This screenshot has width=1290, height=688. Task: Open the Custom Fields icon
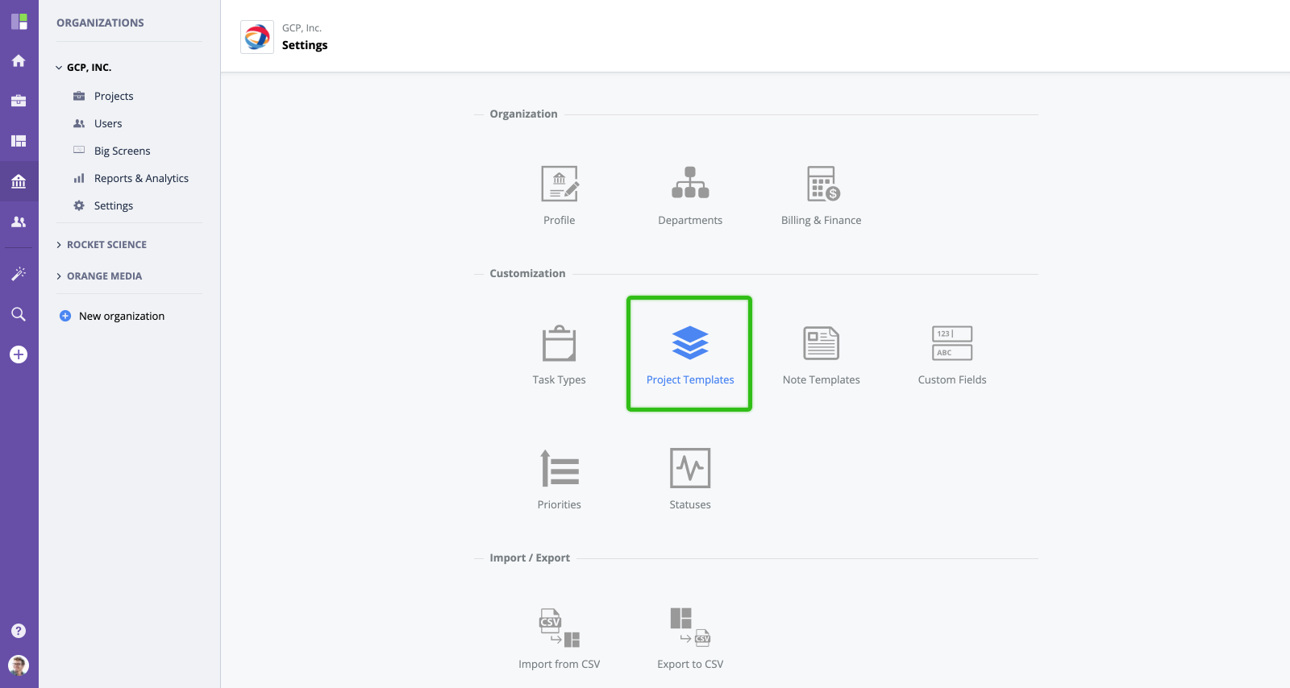(952, 343)
